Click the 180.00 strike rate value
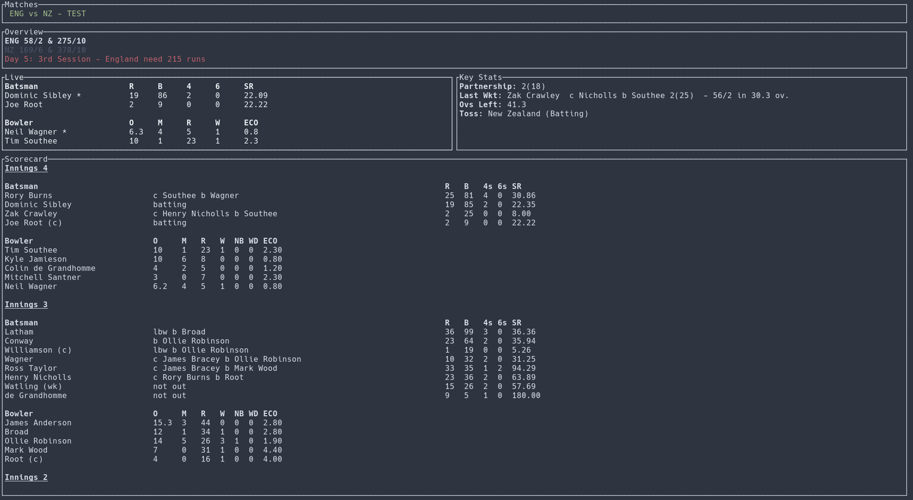Screen dimensions: 913x500 (526, 396)
